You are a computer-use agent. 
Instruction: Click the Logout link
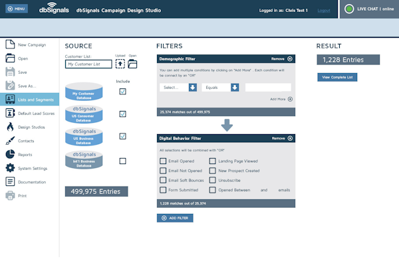(324, 11)
